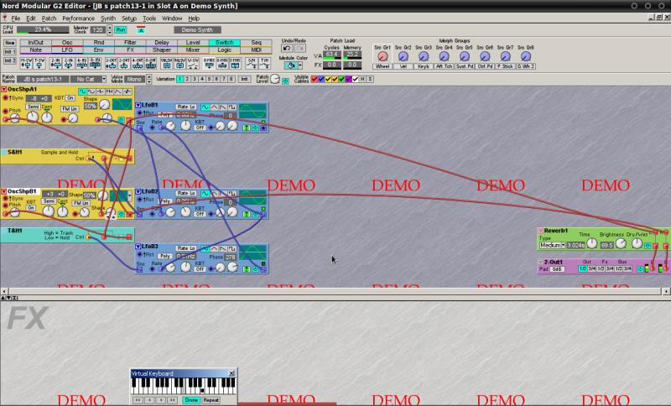Click Rate Lo button on LfoB2

186,194
